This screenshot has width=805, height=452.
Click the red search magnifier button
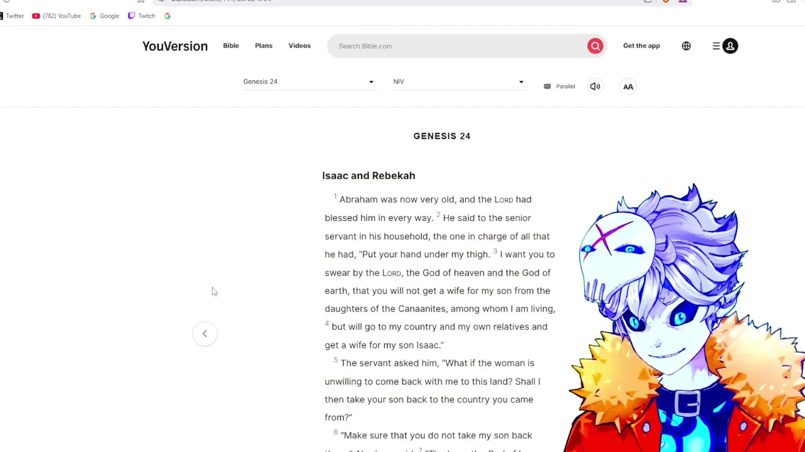595,46
